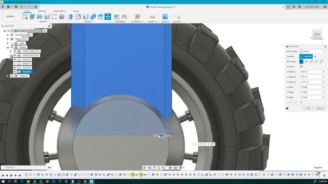Select the Fillet tool
The width and height of the screenshot is (328, 184).
pyautogui.click(x=78, y=17)
